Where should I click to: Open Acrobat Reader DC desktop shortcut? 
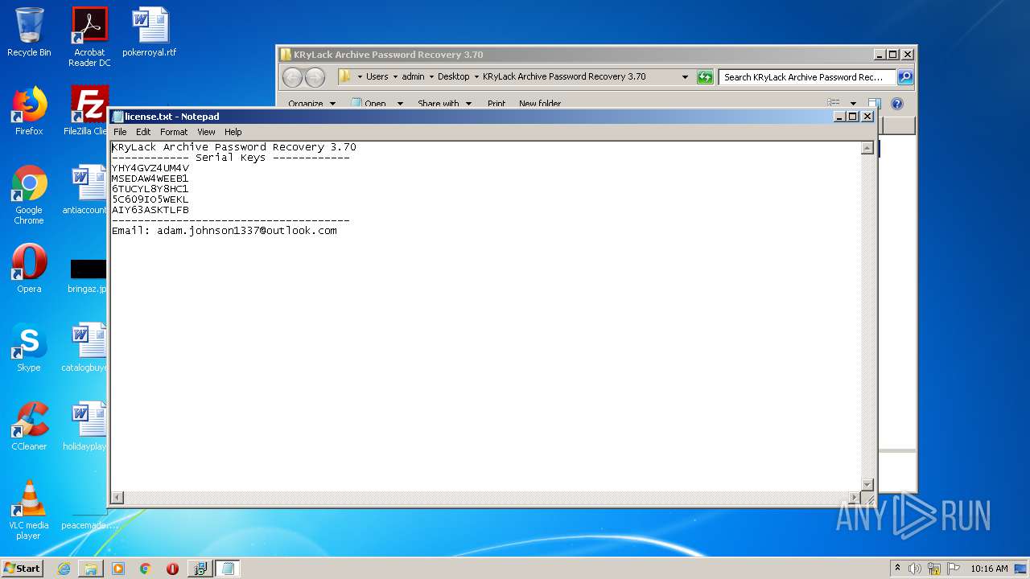89,37
